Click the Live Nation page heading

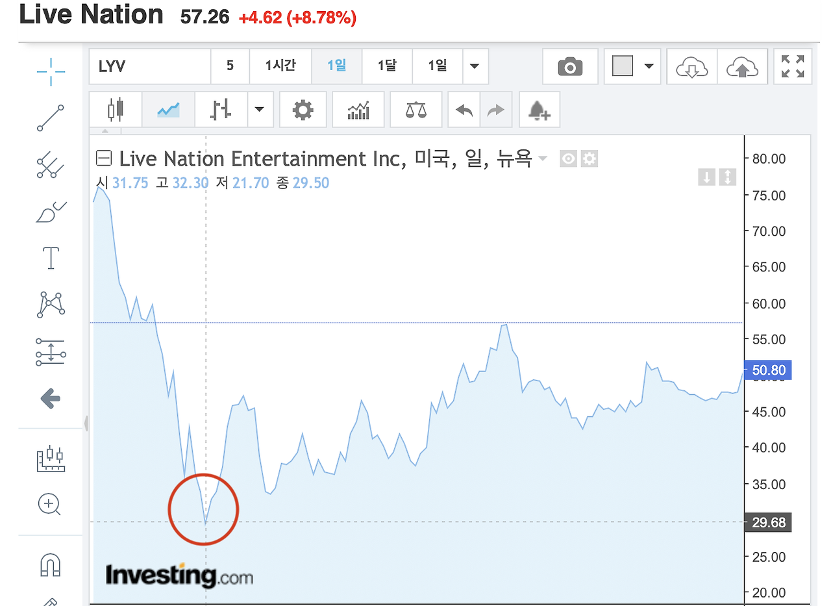pyautogui.click(x=92, y=16)
